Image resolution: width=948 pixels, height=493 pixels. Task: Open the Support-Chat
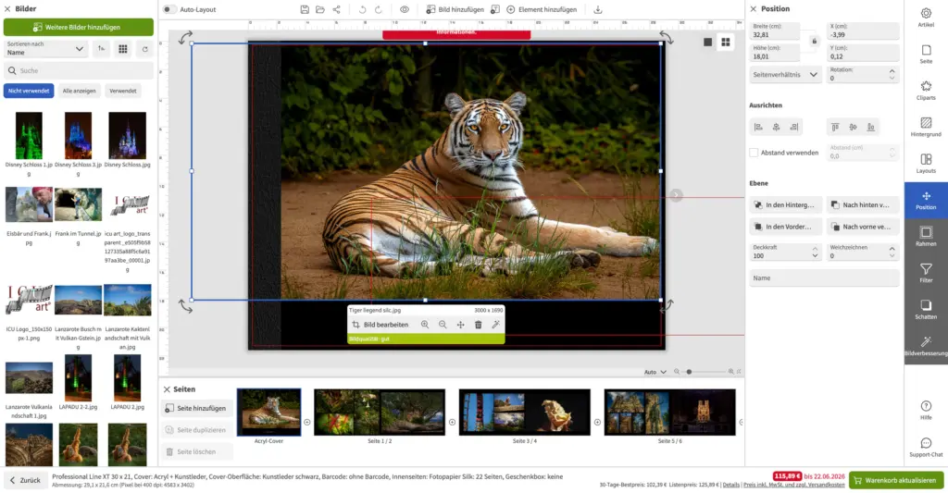click(x=926, y=448)
